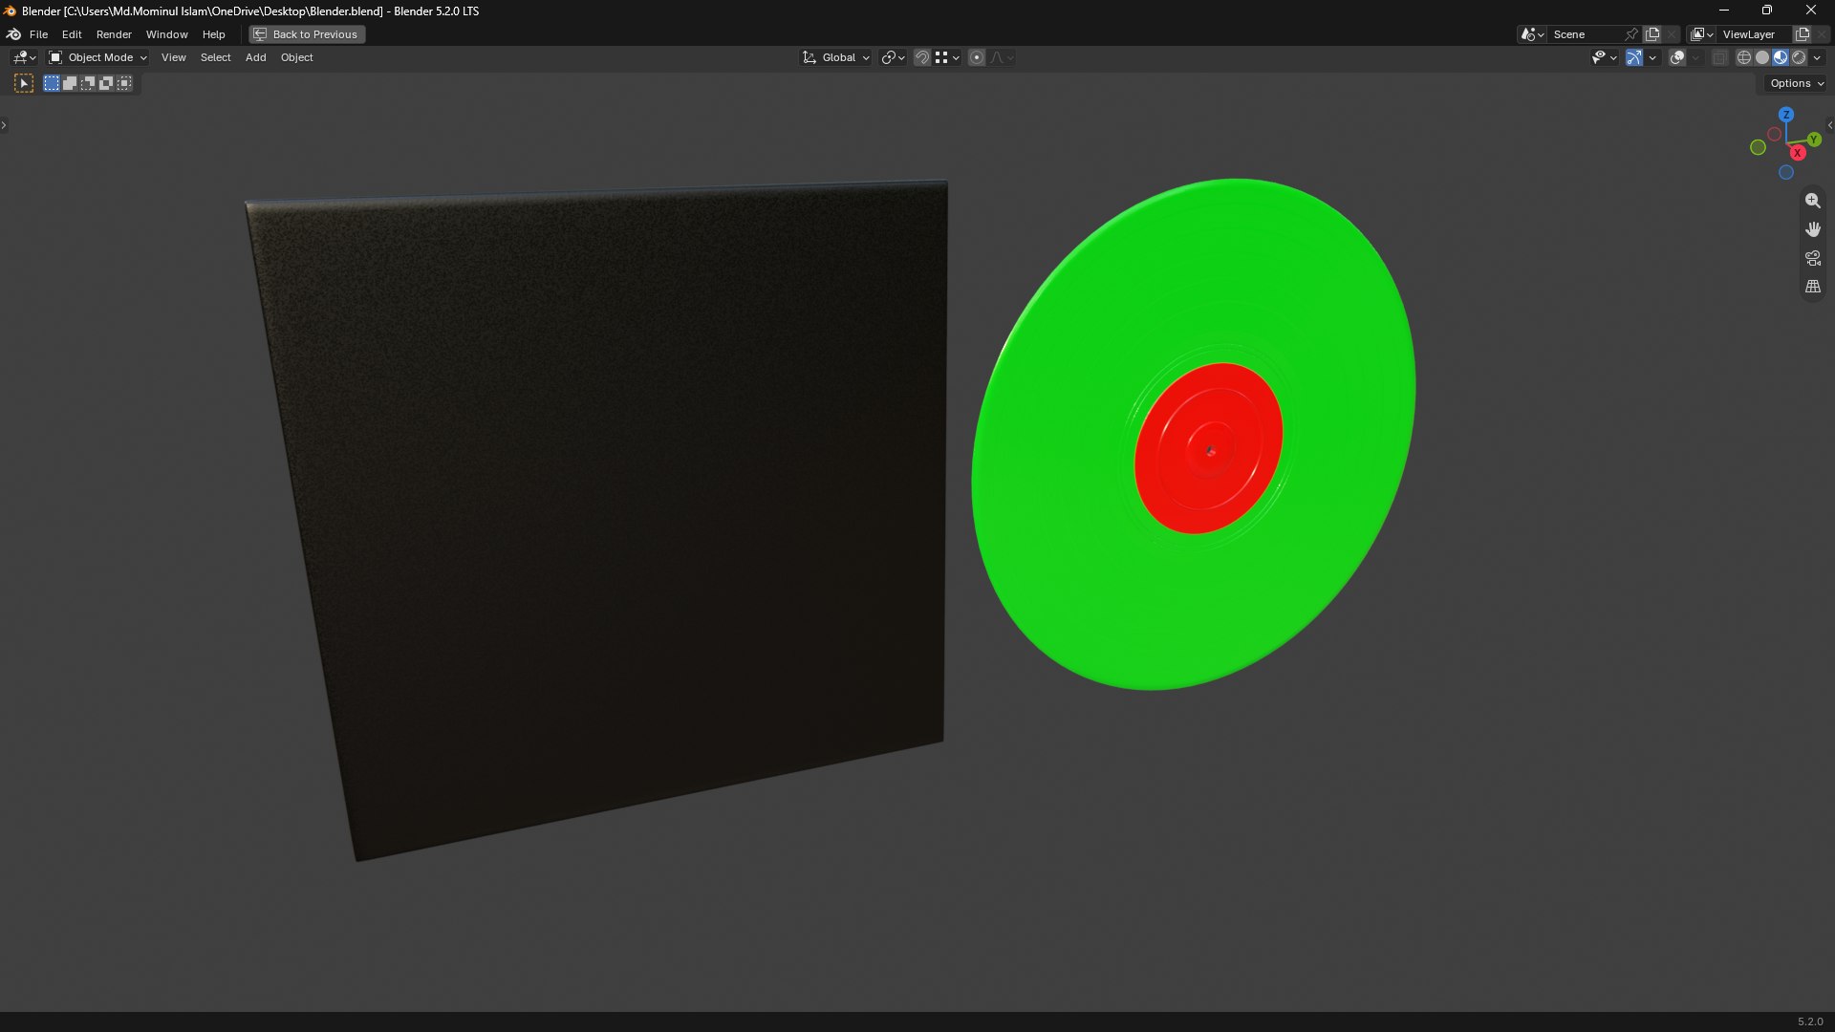Add new ViewLayer copy icon
The width and height of the screenshot is (1835, 1032).
pos(1803,34)
